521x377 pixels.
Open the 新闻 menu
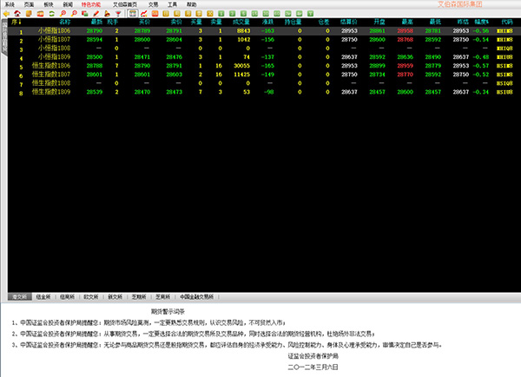coord(68,4)
